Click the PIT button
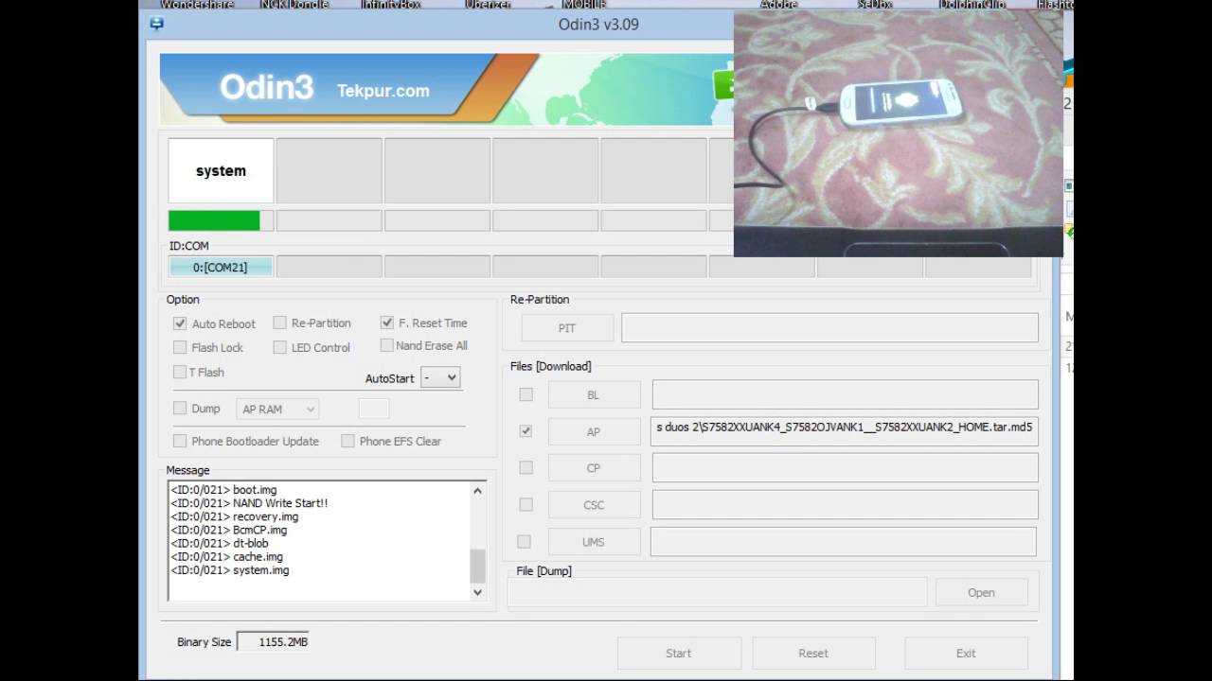This screenshot has height=681, width=1212. click(567, 328)
